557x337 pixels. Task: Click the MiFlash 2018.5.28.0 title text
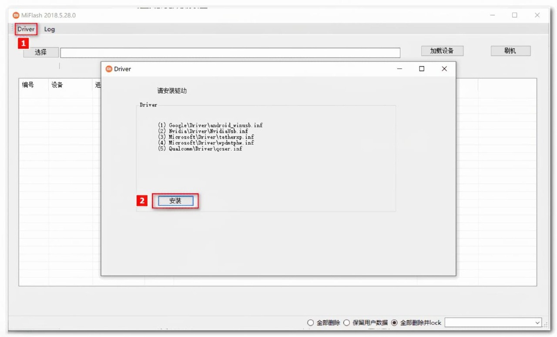[x=48, y=15]
